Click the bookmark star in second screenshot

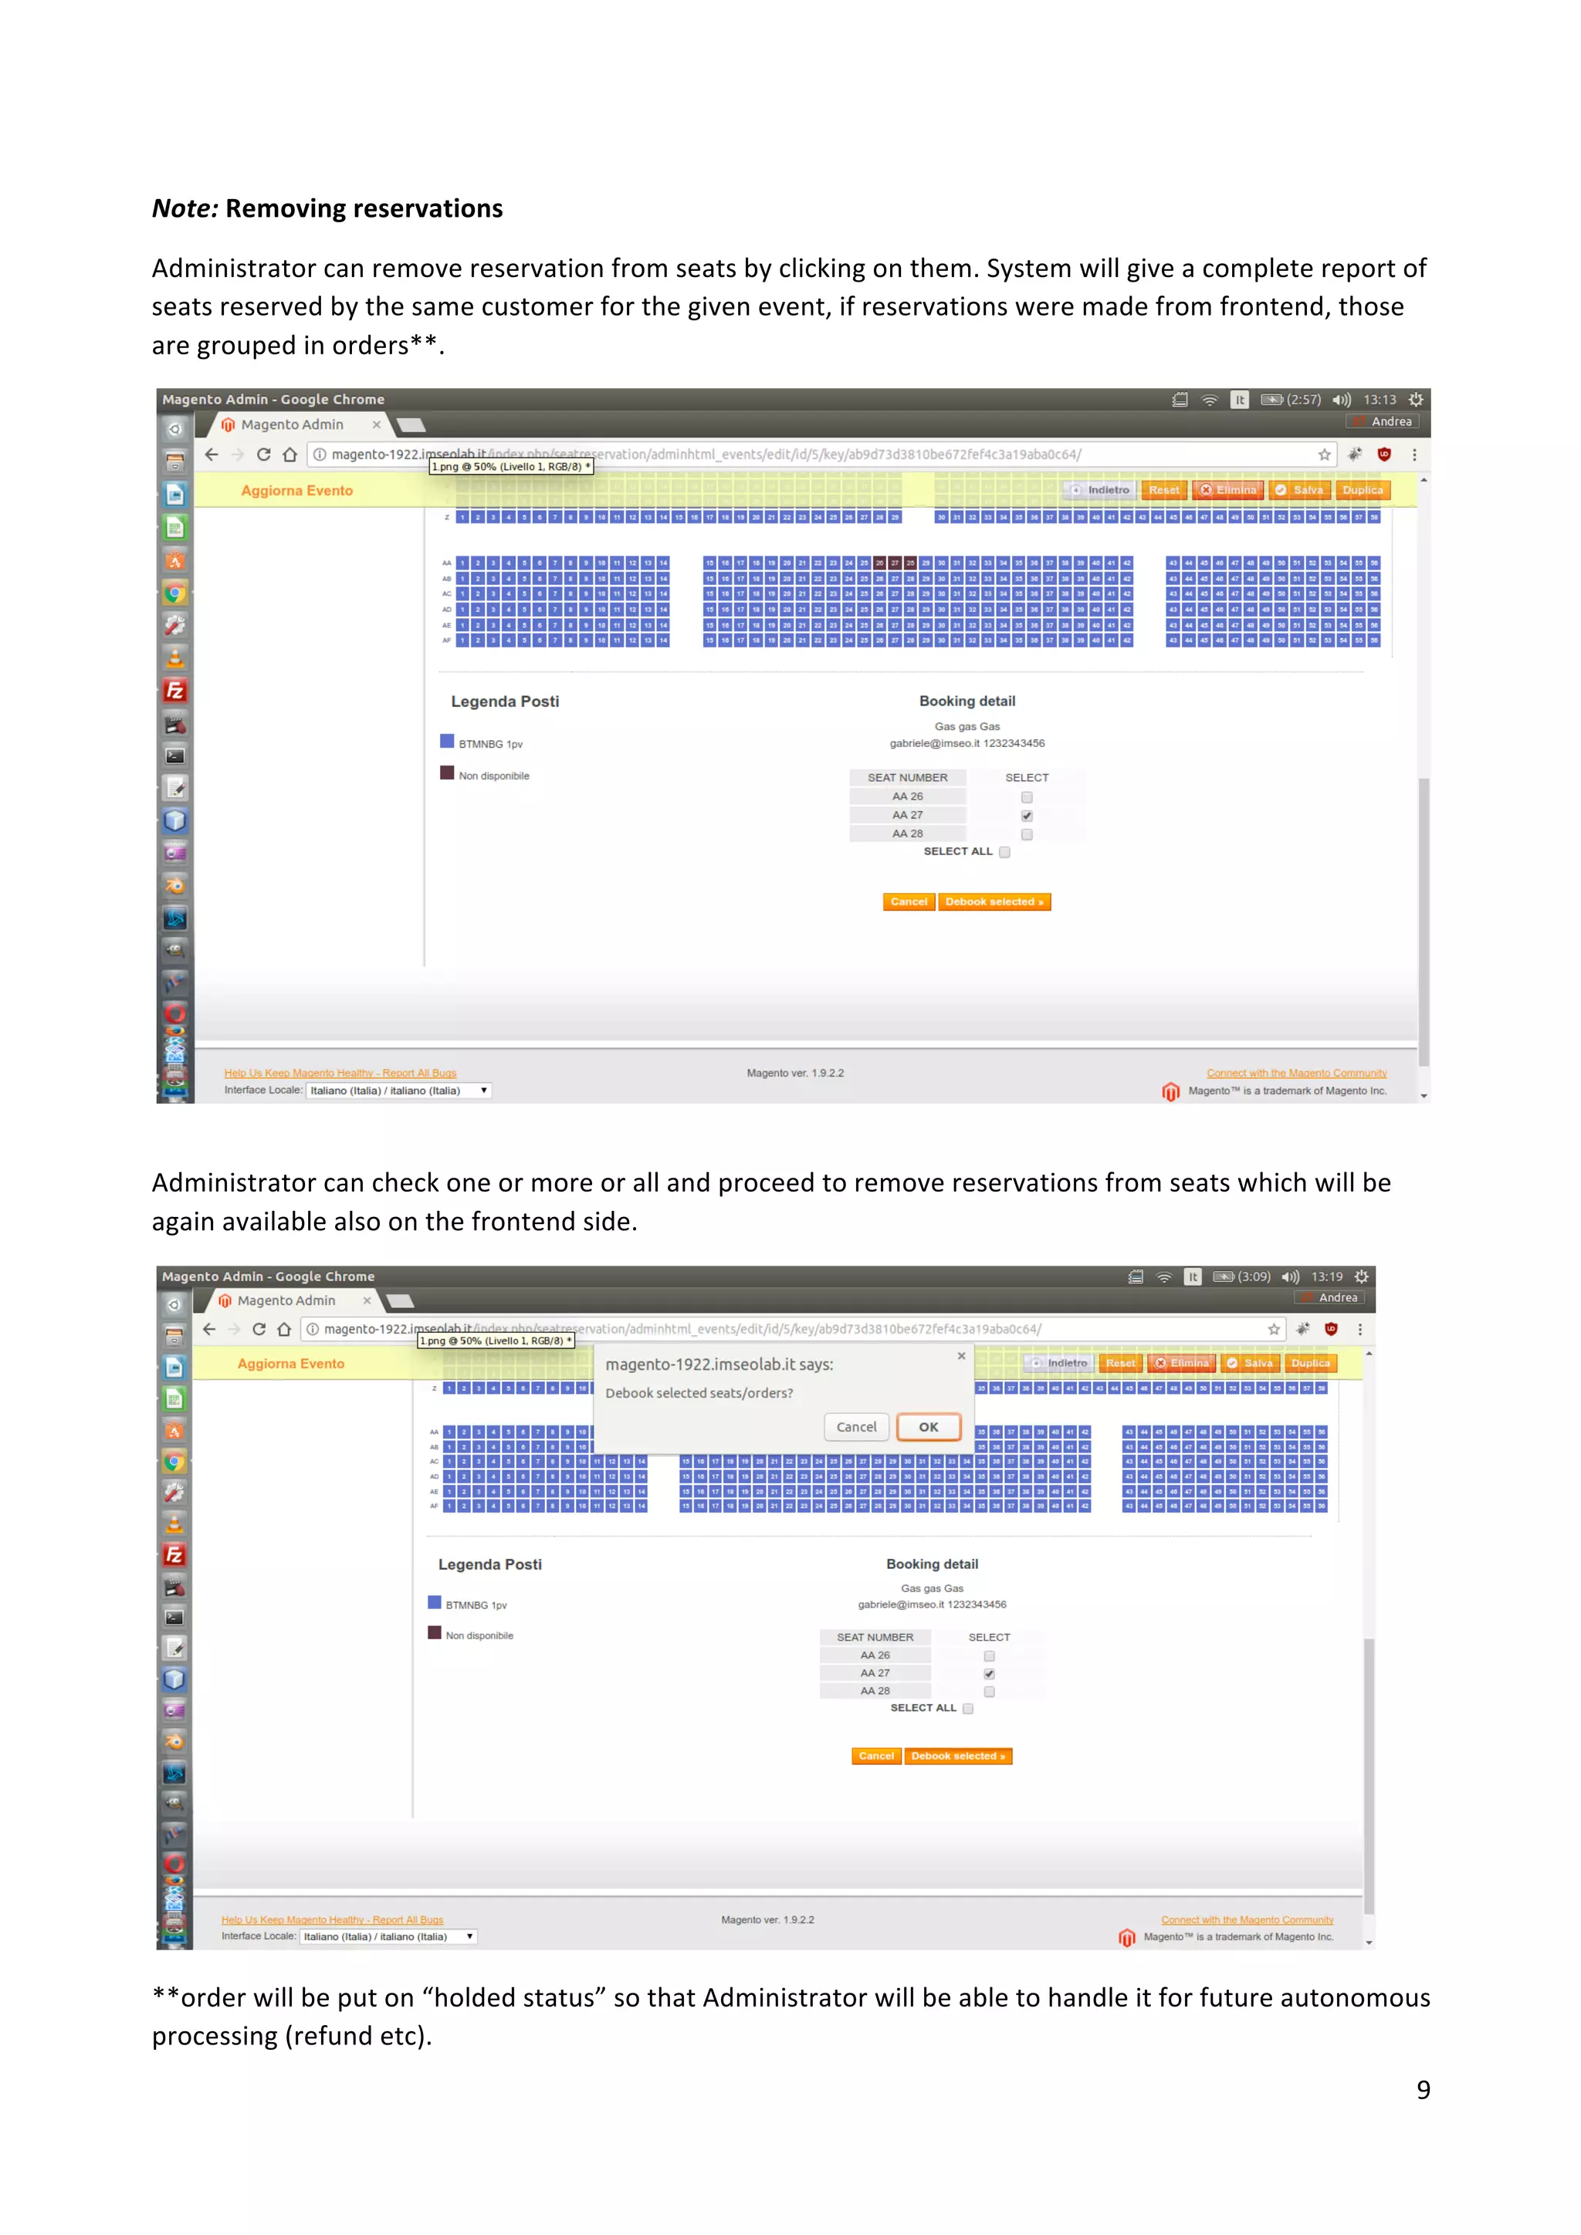[1273, 1329]
